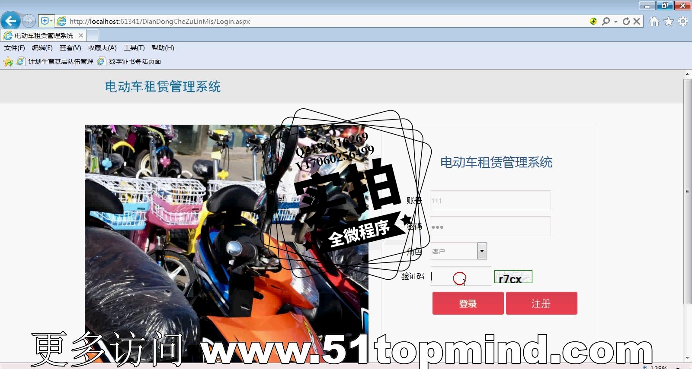Open the 帮助(H) menu

tap(163, 48)
